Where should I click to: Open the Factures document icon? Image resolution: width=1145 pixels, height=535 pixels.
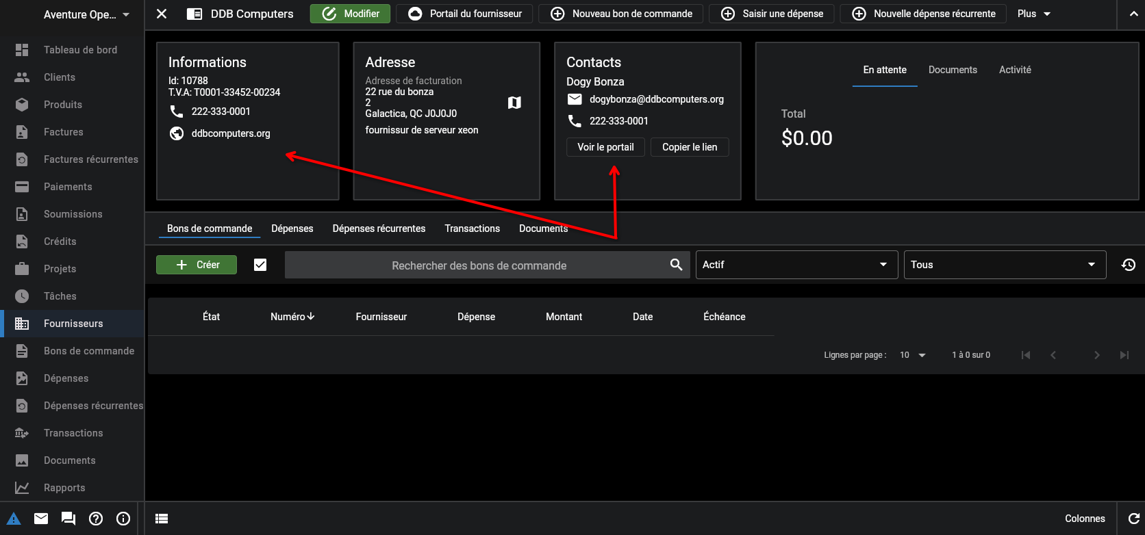point(22,132)
